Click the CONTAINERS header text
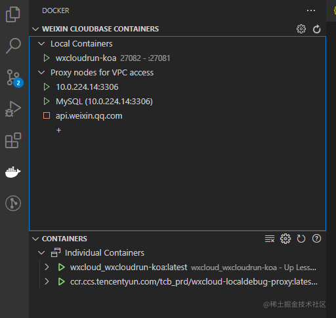This screenshot has width=336, height=318. [64, 239]
